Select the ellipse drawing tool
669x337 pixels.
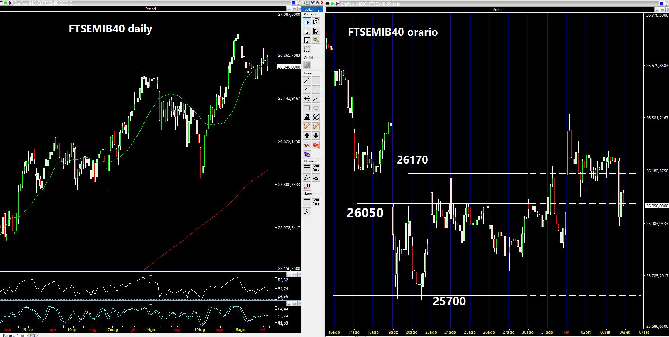point(316,108)
